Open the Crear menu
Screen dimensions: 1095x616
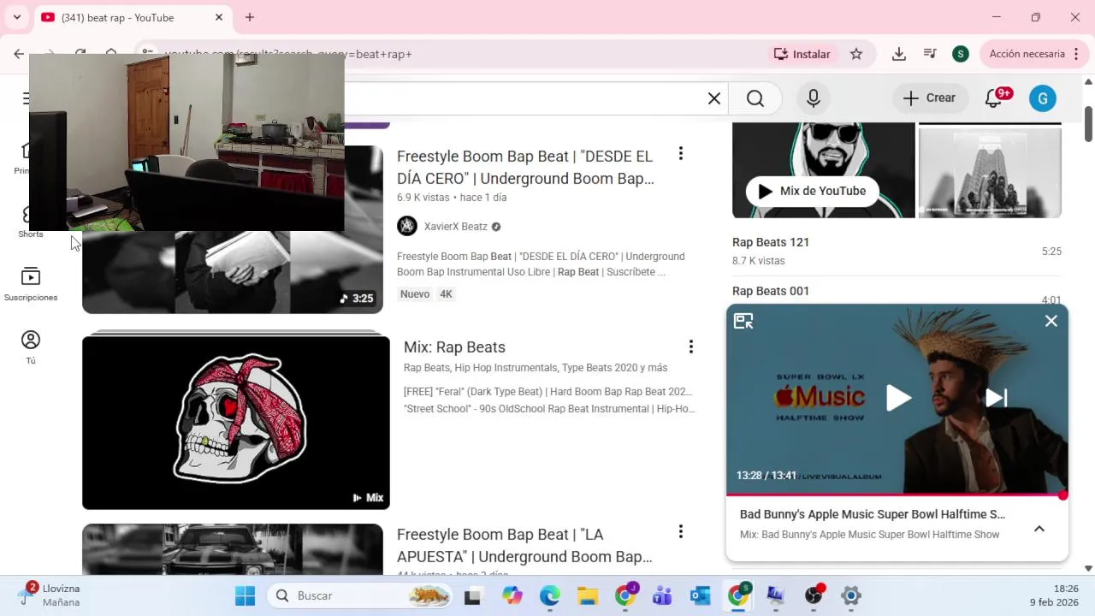coord(931,98)
